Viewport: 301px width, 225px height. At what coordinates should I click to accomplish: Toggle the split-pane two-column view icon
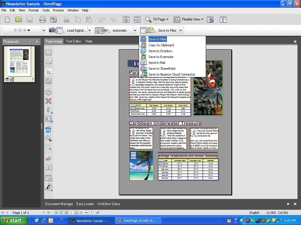[49, 167]
